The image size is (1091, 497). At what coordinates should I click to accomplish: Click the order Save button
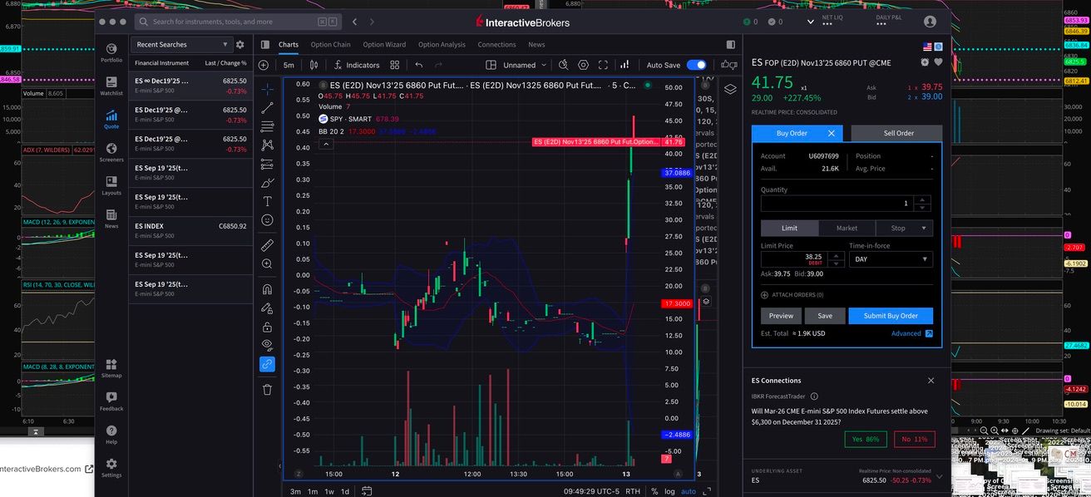pos(825,316)
